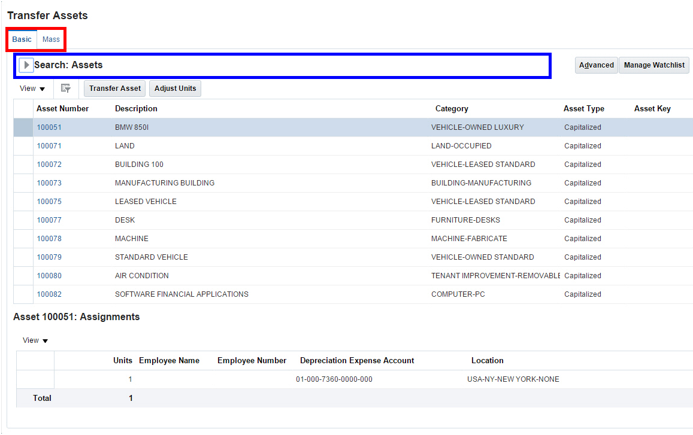Click the Query By Example filter icon
Image resolution: width=693 pixels, height=435 pixels.
[65, 89]
